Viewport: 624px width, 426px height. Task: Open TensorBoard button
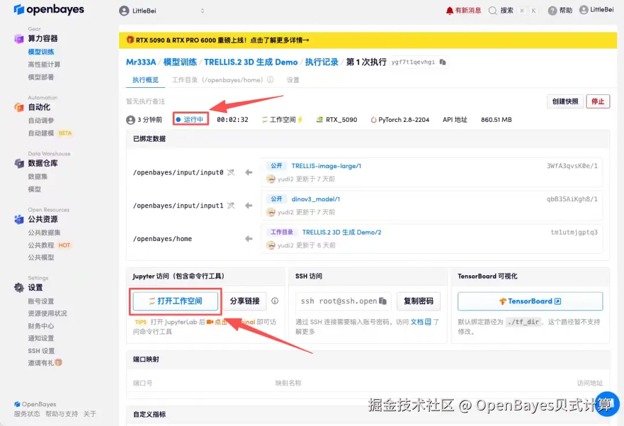(530, 301)
